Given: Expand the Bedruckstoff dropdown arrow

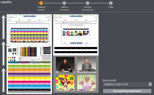Looking at the screenshot, I should (150, 84).
